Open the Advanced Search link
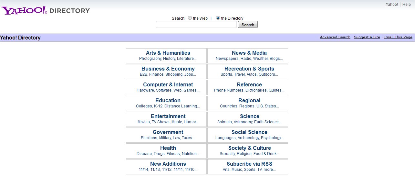Viewport: 415px width, 177px height. pos(335,37)
